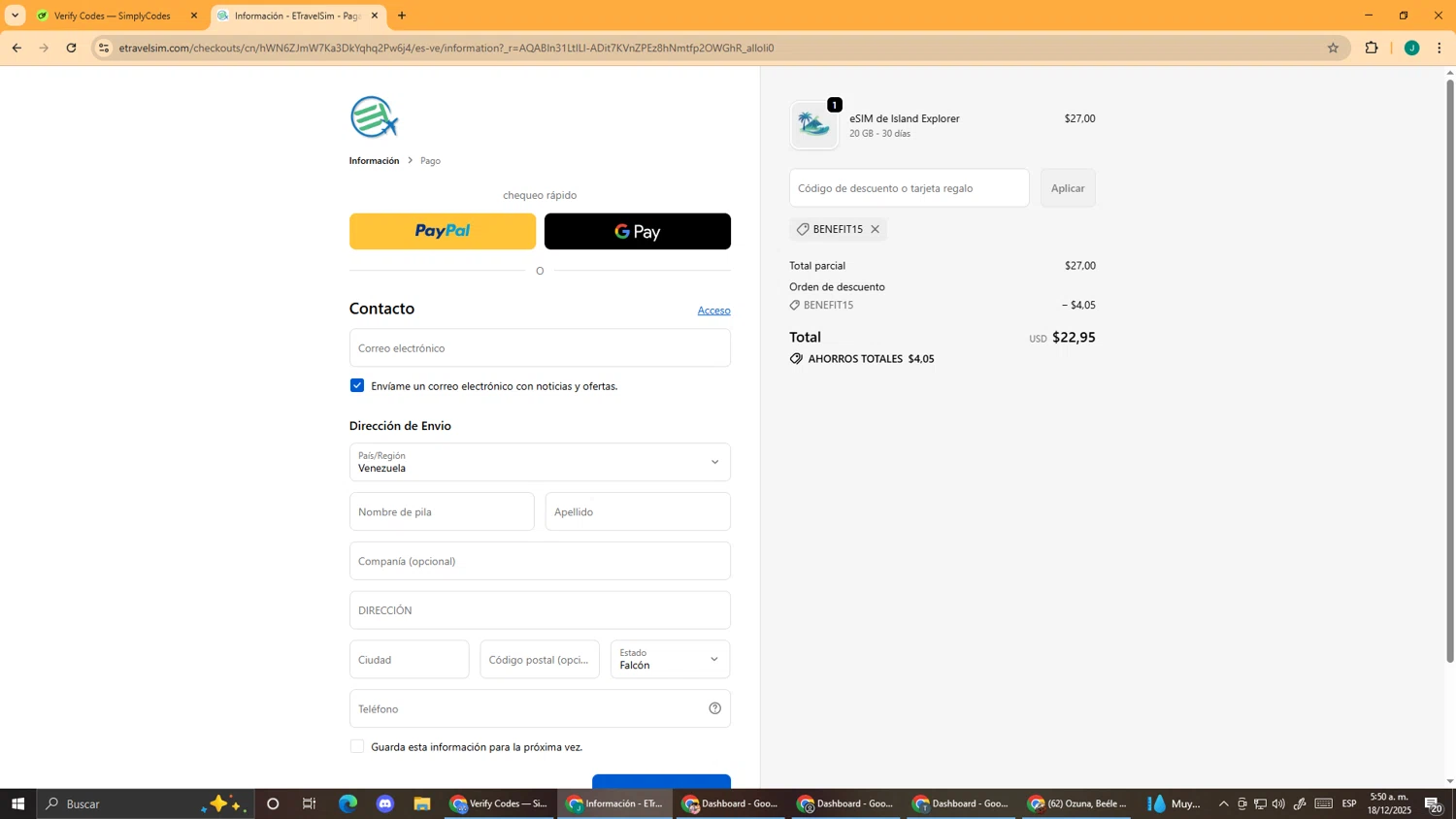This screenshot has width=1456, height=819.
Task: Click the Información breadcrumb
Action: (x=374, y=161)
